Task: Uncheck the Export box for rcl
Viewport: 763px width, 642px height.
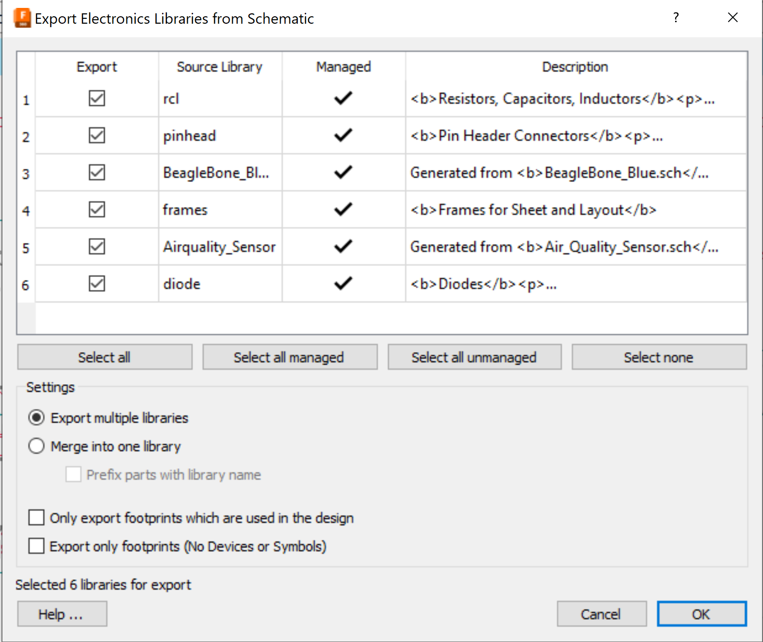Action: (x=96, y=98)
